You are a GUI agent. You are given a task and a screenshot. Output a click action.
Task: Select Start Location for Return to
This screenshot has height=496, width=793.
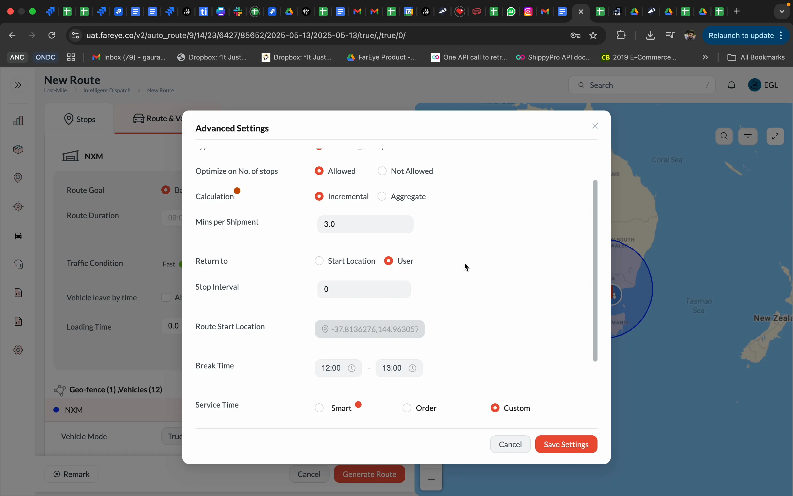[x=319, y=261]
